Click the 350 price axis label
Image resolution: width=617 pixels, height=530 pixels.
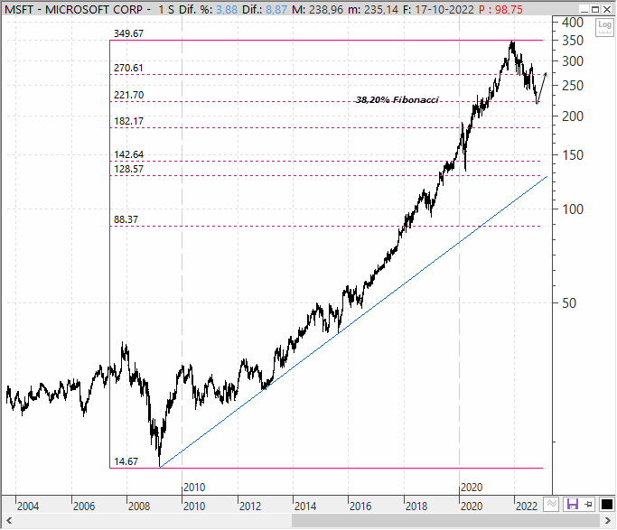pos(573,41)
